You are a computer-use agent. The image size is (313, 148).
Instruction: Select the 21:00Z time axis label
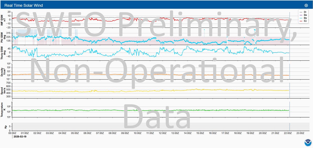point(275,133)
